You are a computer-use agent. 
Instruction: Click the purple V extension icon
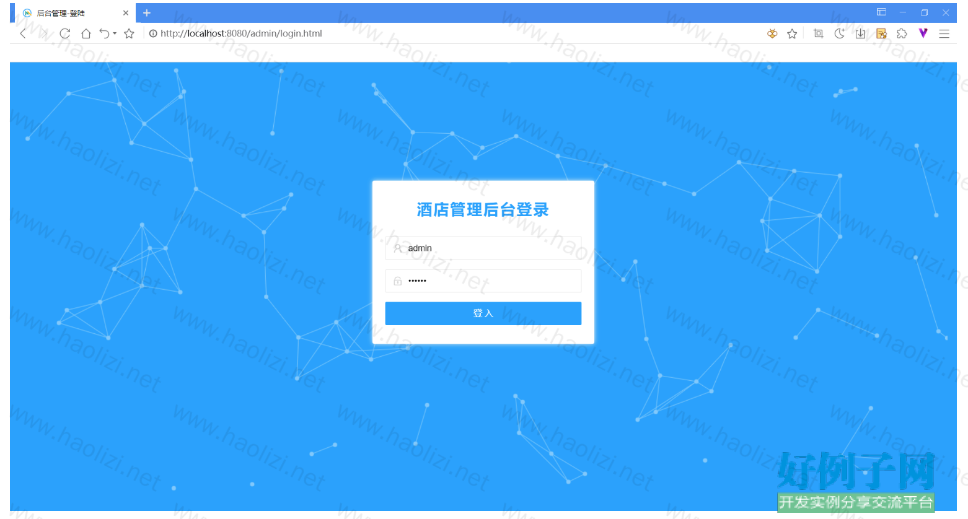click(923, 33)
